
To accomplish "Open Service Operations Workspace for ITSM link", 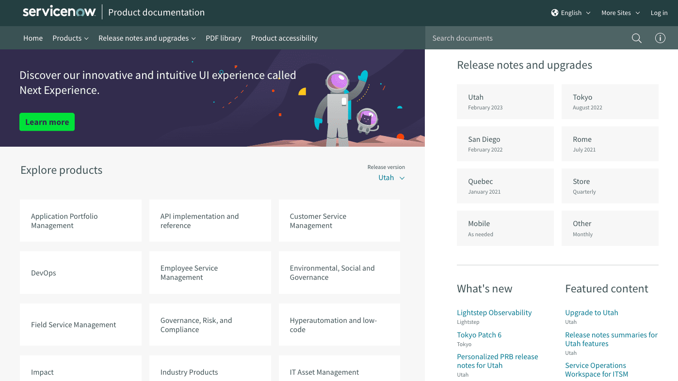I will (x=597, y=370).
